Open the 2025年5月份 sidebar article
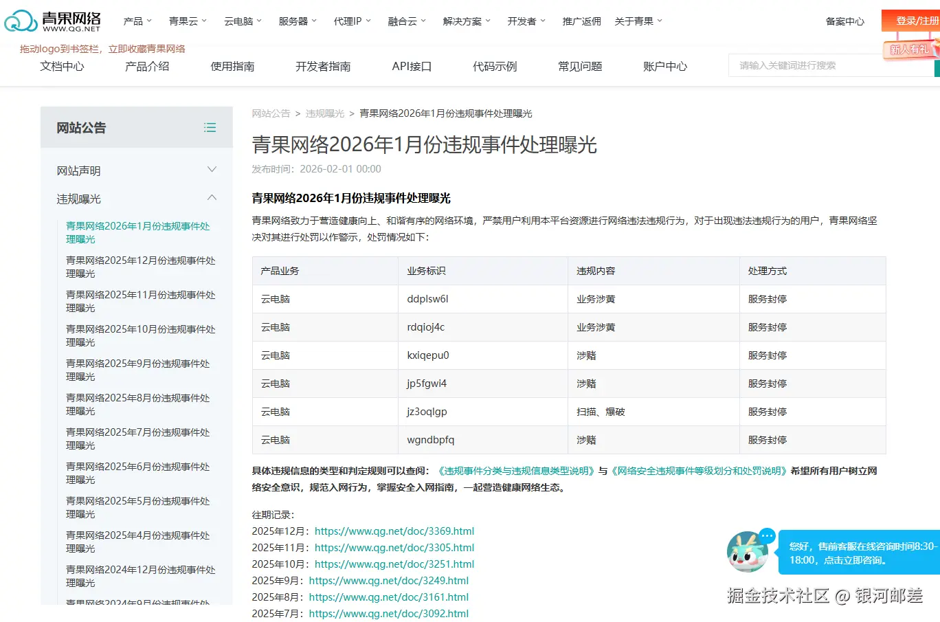This screenshot has width=940, height=622. (x=138, y=507)
